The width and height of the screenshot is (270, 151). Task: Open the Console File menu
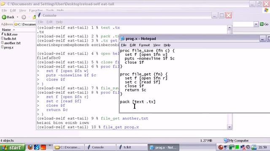pos(40,22)
